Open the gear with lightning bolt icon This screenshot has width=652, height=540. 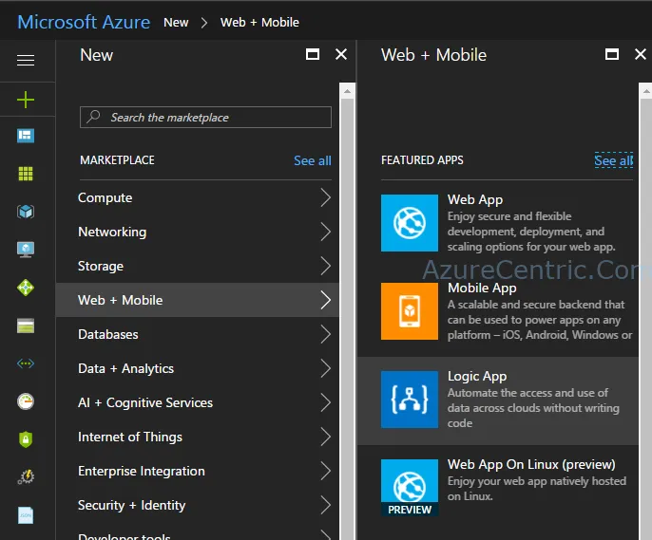[x=26, y=477]
